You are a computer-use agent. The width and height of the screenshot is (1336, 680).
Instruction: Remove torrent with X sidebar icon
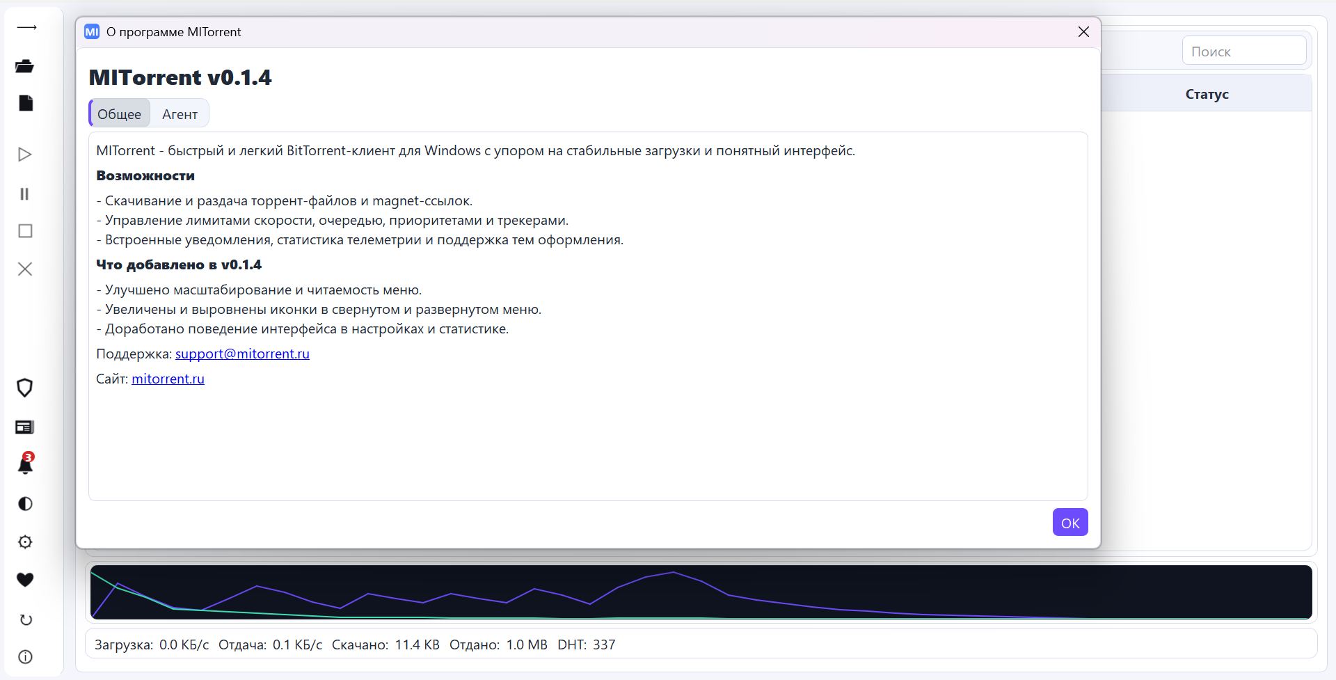tap(25, 269)
